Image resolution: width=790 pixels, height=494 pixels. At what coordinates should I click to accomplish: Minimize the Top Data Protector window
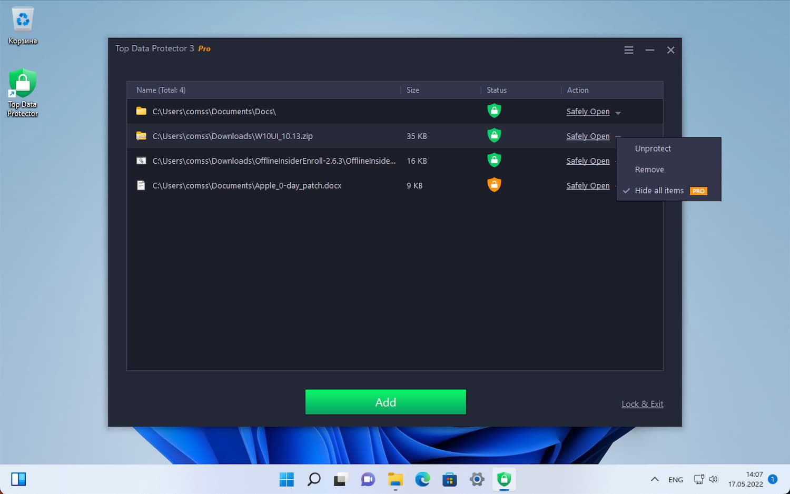[x=650, y=50]
